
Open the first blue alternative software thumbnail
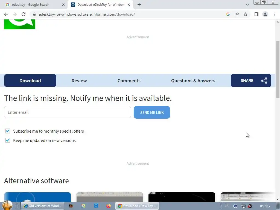[x=37, y=197]
